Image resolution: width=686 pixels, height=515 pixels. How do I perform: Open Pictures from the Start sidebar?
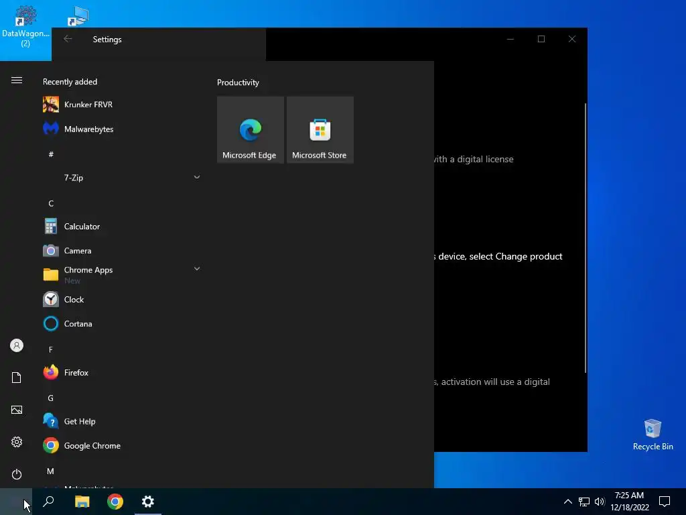[17, 410]
